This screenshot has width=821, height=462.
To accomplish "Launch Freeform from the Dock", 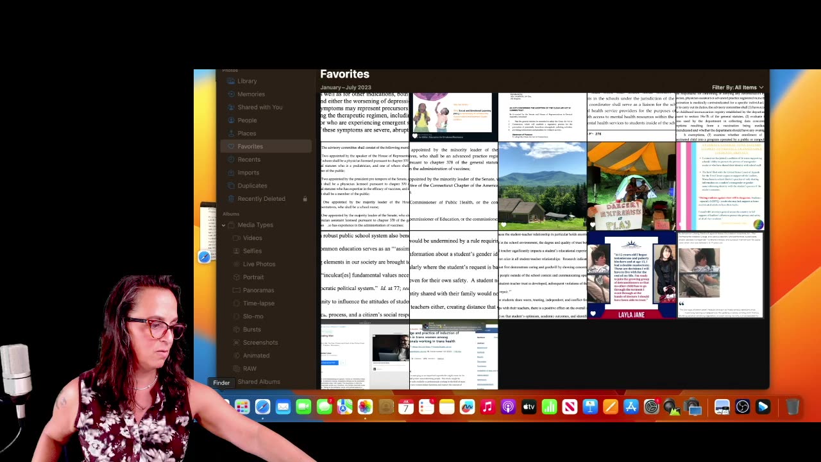I will pos(467,407).
